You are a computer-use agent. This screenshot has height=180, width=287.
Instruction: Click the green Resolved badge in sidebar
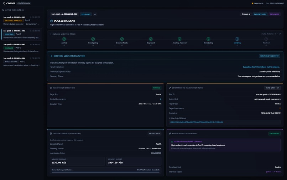pyautogui.click(x=9, y=48)
